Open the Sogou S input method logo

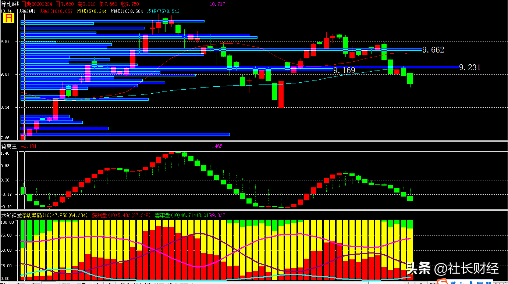(x=442, y=282)
